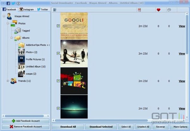Switch to the Instagram tab
Screen dimensions: 190x131
[x=27, y=9]
